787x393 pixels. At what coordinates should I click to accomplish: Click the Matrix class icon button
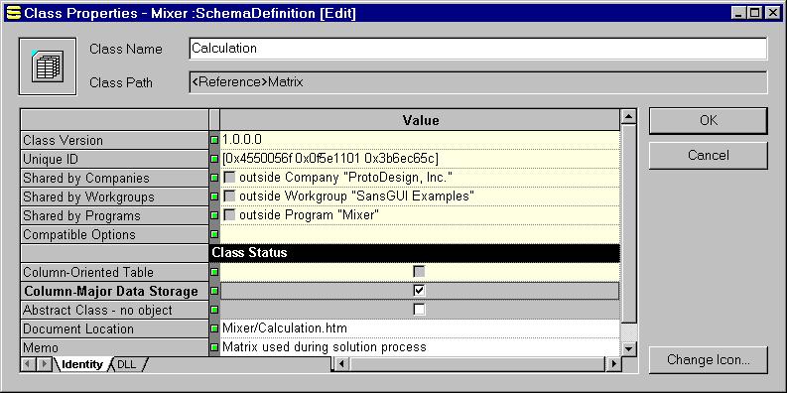(48, 66)
